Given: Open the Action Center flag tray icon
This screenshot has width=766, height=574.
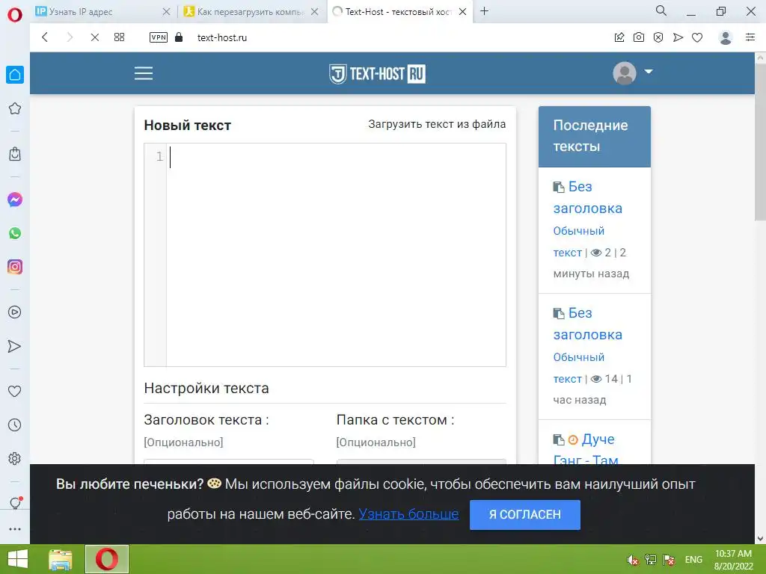Looking at the screenshot, I should click(669, 560).
